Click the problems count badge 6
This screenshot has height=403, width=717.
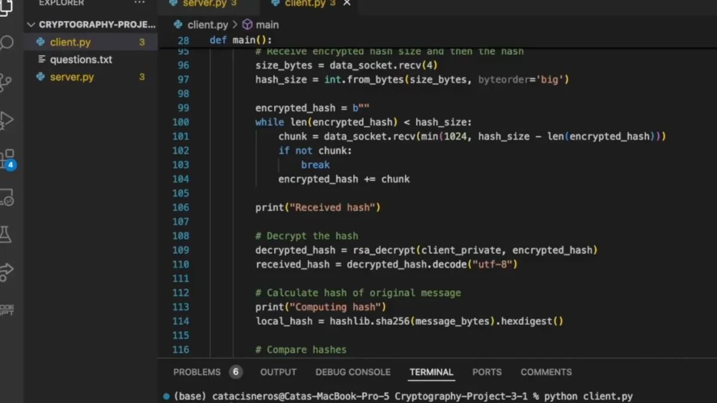[x=235, y=372]
